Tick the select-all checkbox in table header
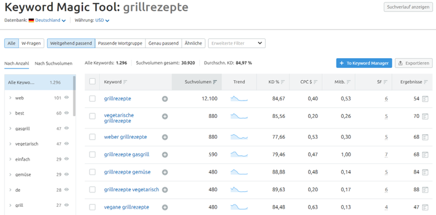The image size is (436, 215). pos(92,81)
